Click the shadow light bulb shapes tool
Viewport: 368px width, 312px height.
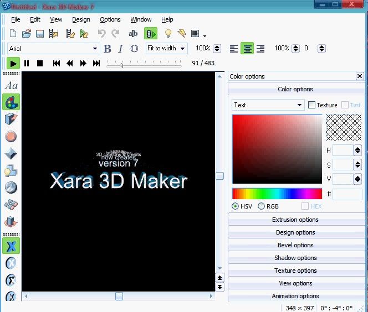pos(11,170)
